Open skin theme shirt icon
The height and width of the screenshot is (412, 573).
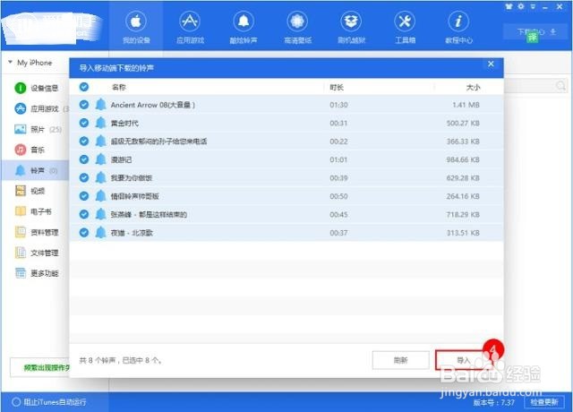point(509,6)
